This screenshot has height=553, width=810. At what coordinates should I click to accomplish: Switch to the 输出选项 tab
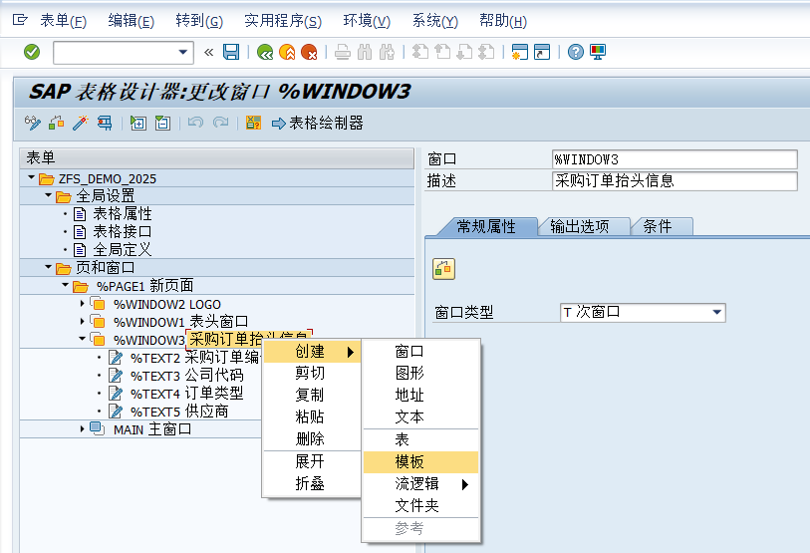[580, 226]
